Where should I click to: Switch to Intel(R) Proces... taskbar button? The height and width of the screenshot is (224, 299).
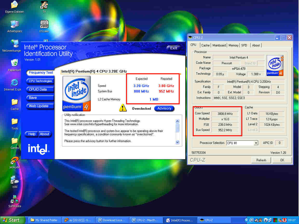(x=179, y=220)
